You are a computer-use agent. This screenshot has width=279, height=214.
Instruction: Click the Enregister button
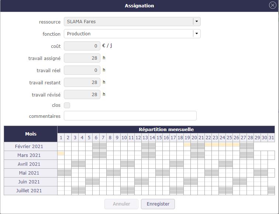tap(158, 204)
